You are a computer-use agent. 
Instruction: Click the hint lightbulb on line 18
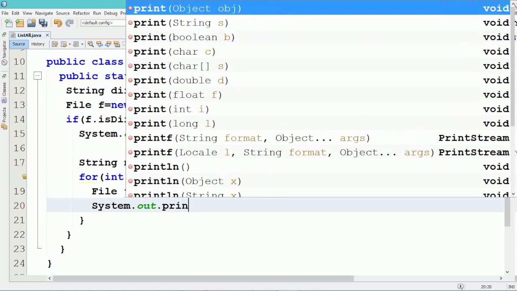pos(24,177)
